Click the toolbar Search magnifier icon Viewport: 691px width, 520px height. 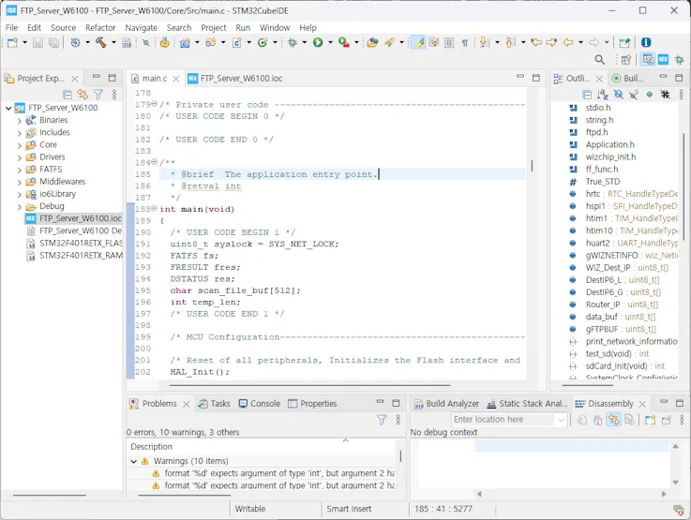600,59
